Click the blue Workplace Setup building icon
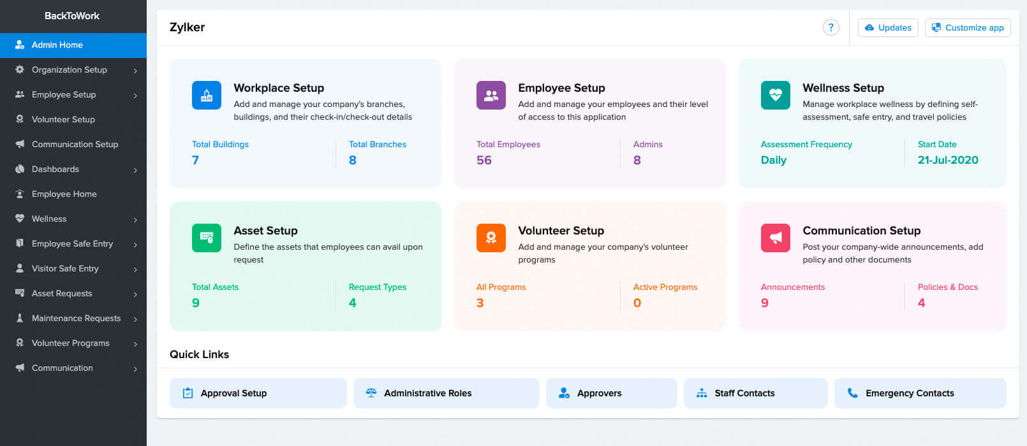The width and height of the screenshot is (1027, 446). (x=206, y=96)
